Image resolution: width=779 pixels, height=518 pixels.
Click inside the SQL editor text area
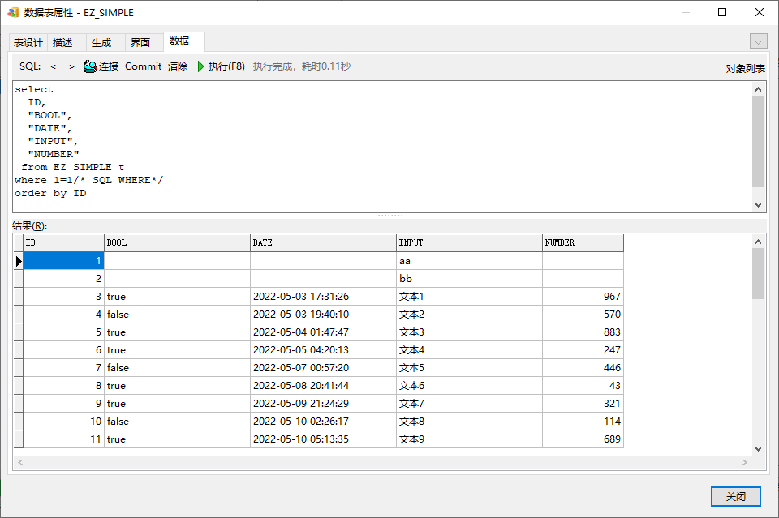[382, 147]
